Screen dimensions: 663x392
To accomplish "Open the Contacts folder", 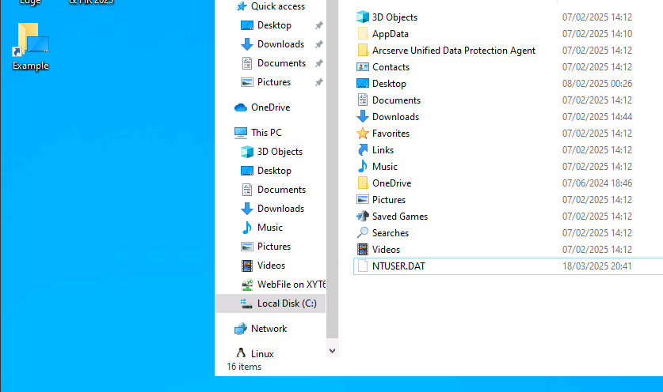I will pos(391,67).
